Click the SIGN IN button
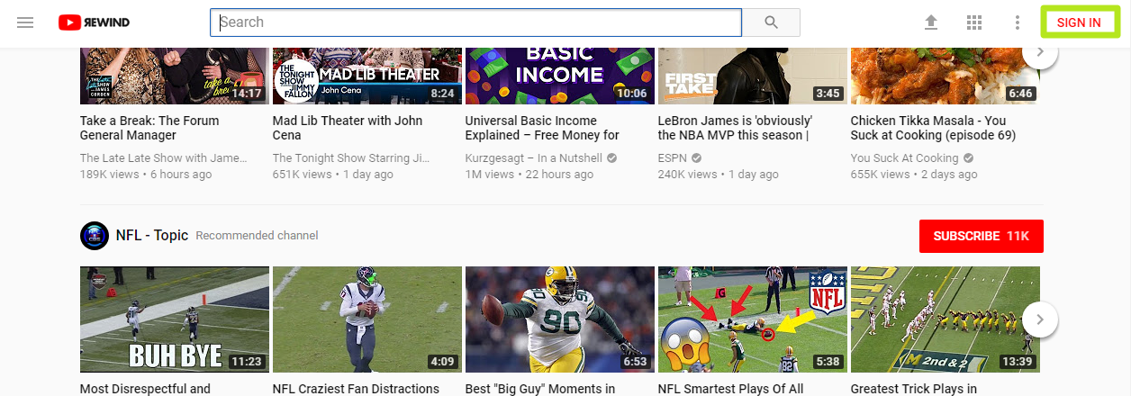 click(1079, 22)
